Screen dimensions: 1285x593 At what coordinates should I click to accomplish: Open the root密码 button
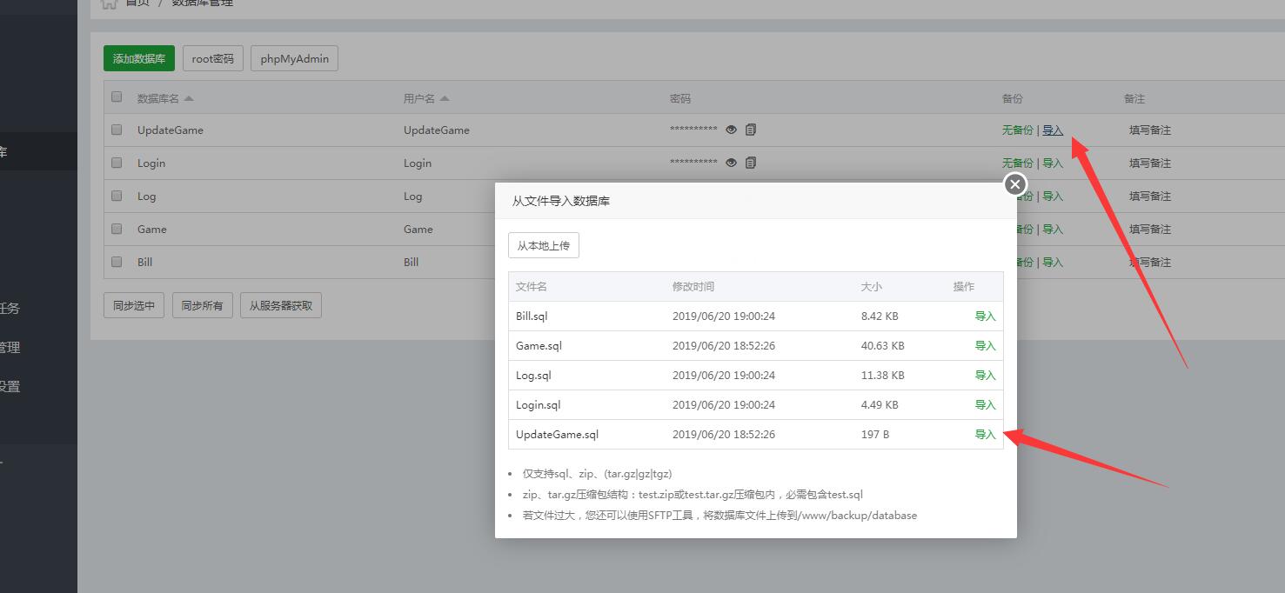click(212, 58)
